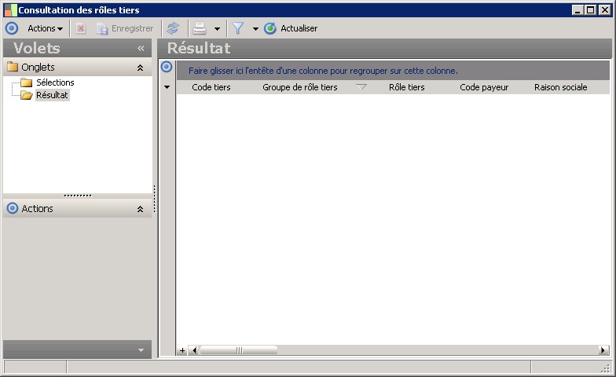Click the horizontal scrollbar right arrow
The height and width of the screenshot is (377, 616).
[x=603, y=350]
